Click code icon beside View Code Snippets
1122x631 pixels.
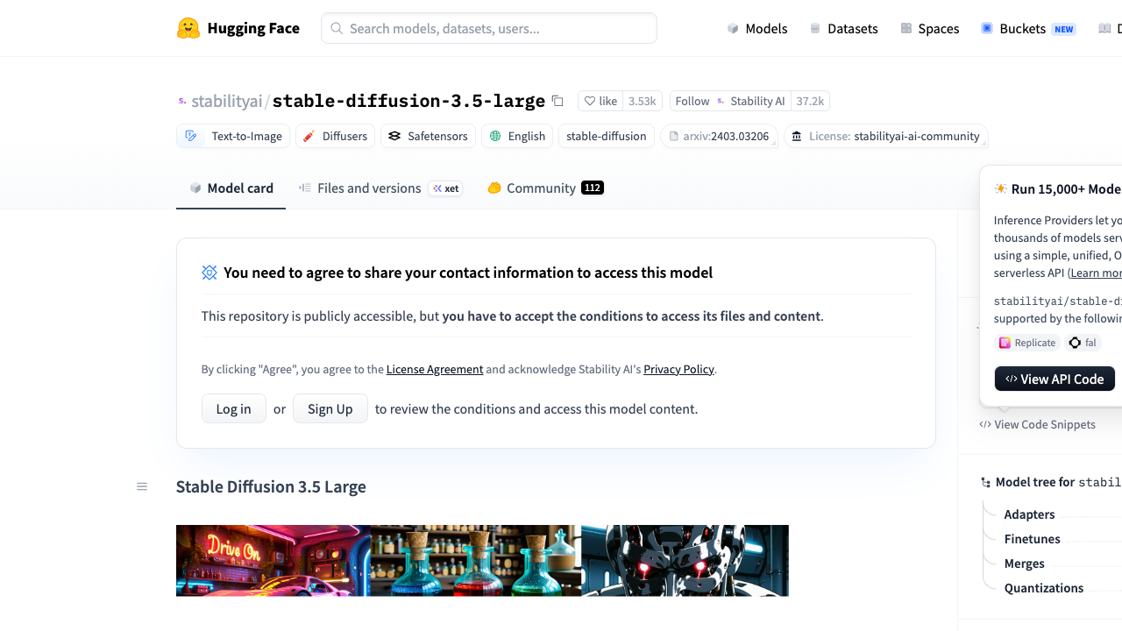[x=985, y=424]
